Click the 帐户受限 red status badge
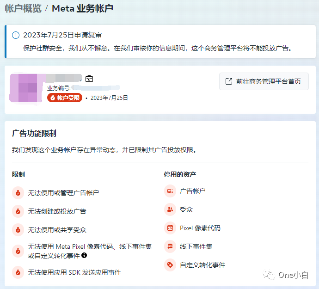 (x=65, y=98)
